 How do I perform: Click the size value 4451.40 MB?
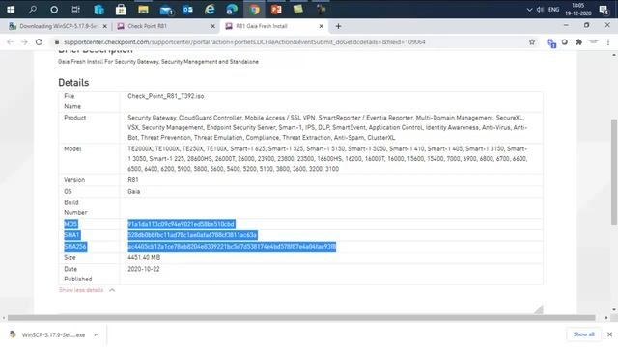click(x=144, y=257)
